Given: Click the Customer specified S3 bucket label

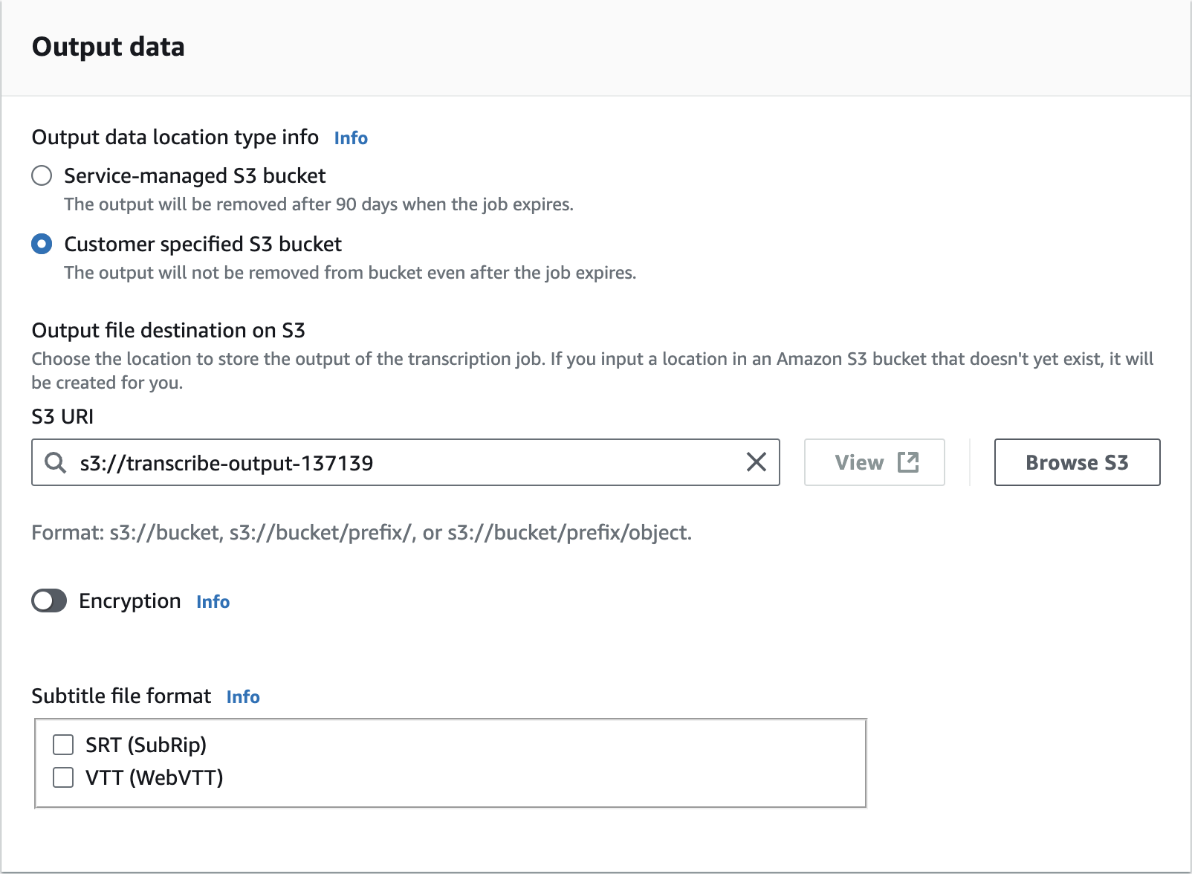Looking at the screenshot, I should pos(203,245).
